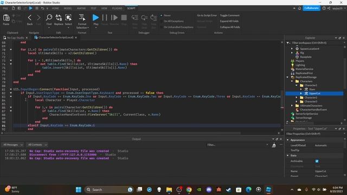Clear output with the broom icon

tap(274, 145)
